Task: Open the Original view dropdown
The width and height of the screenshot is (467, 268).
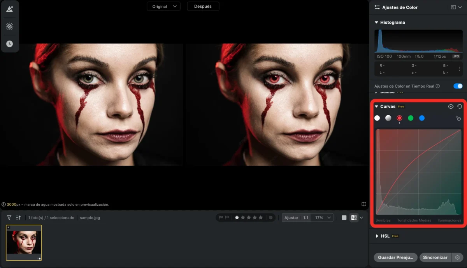Action: (x=163, y=6)
